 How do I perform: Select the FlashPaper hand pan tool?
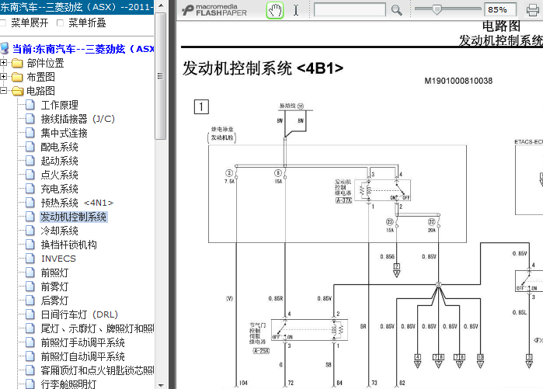[x=275, y=10]
